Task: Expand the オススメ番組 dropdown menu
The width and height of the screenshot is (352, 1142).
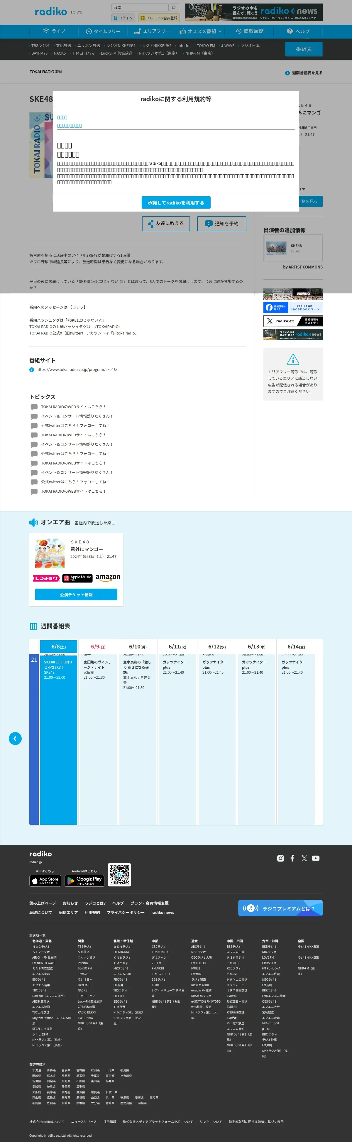Action: point(201,31)
